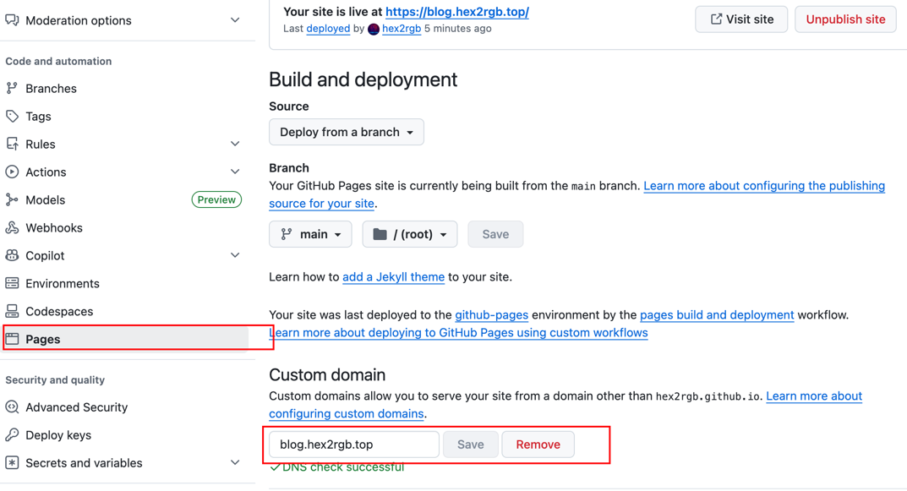The width and height of the screenshot is (907, 491).
Task: Select the Models icon marked Preview
Action: [x=13, y=199]
